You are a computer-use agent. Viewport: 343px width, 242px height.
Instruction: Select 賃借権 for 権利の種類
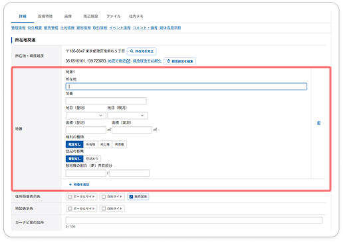(120, 144)
